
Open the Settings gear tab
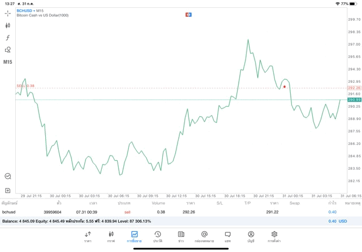[x=274, y=236]
